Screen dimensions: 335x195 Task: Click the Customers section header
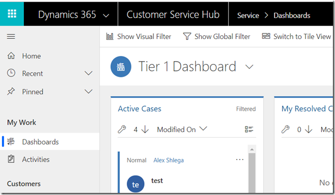tap(24, 184)
